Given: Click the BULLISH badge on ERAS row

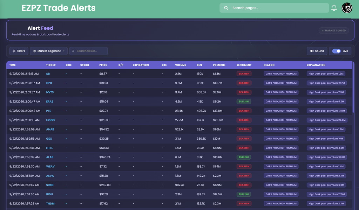Looking at the screenshot, I should point(244,101).
